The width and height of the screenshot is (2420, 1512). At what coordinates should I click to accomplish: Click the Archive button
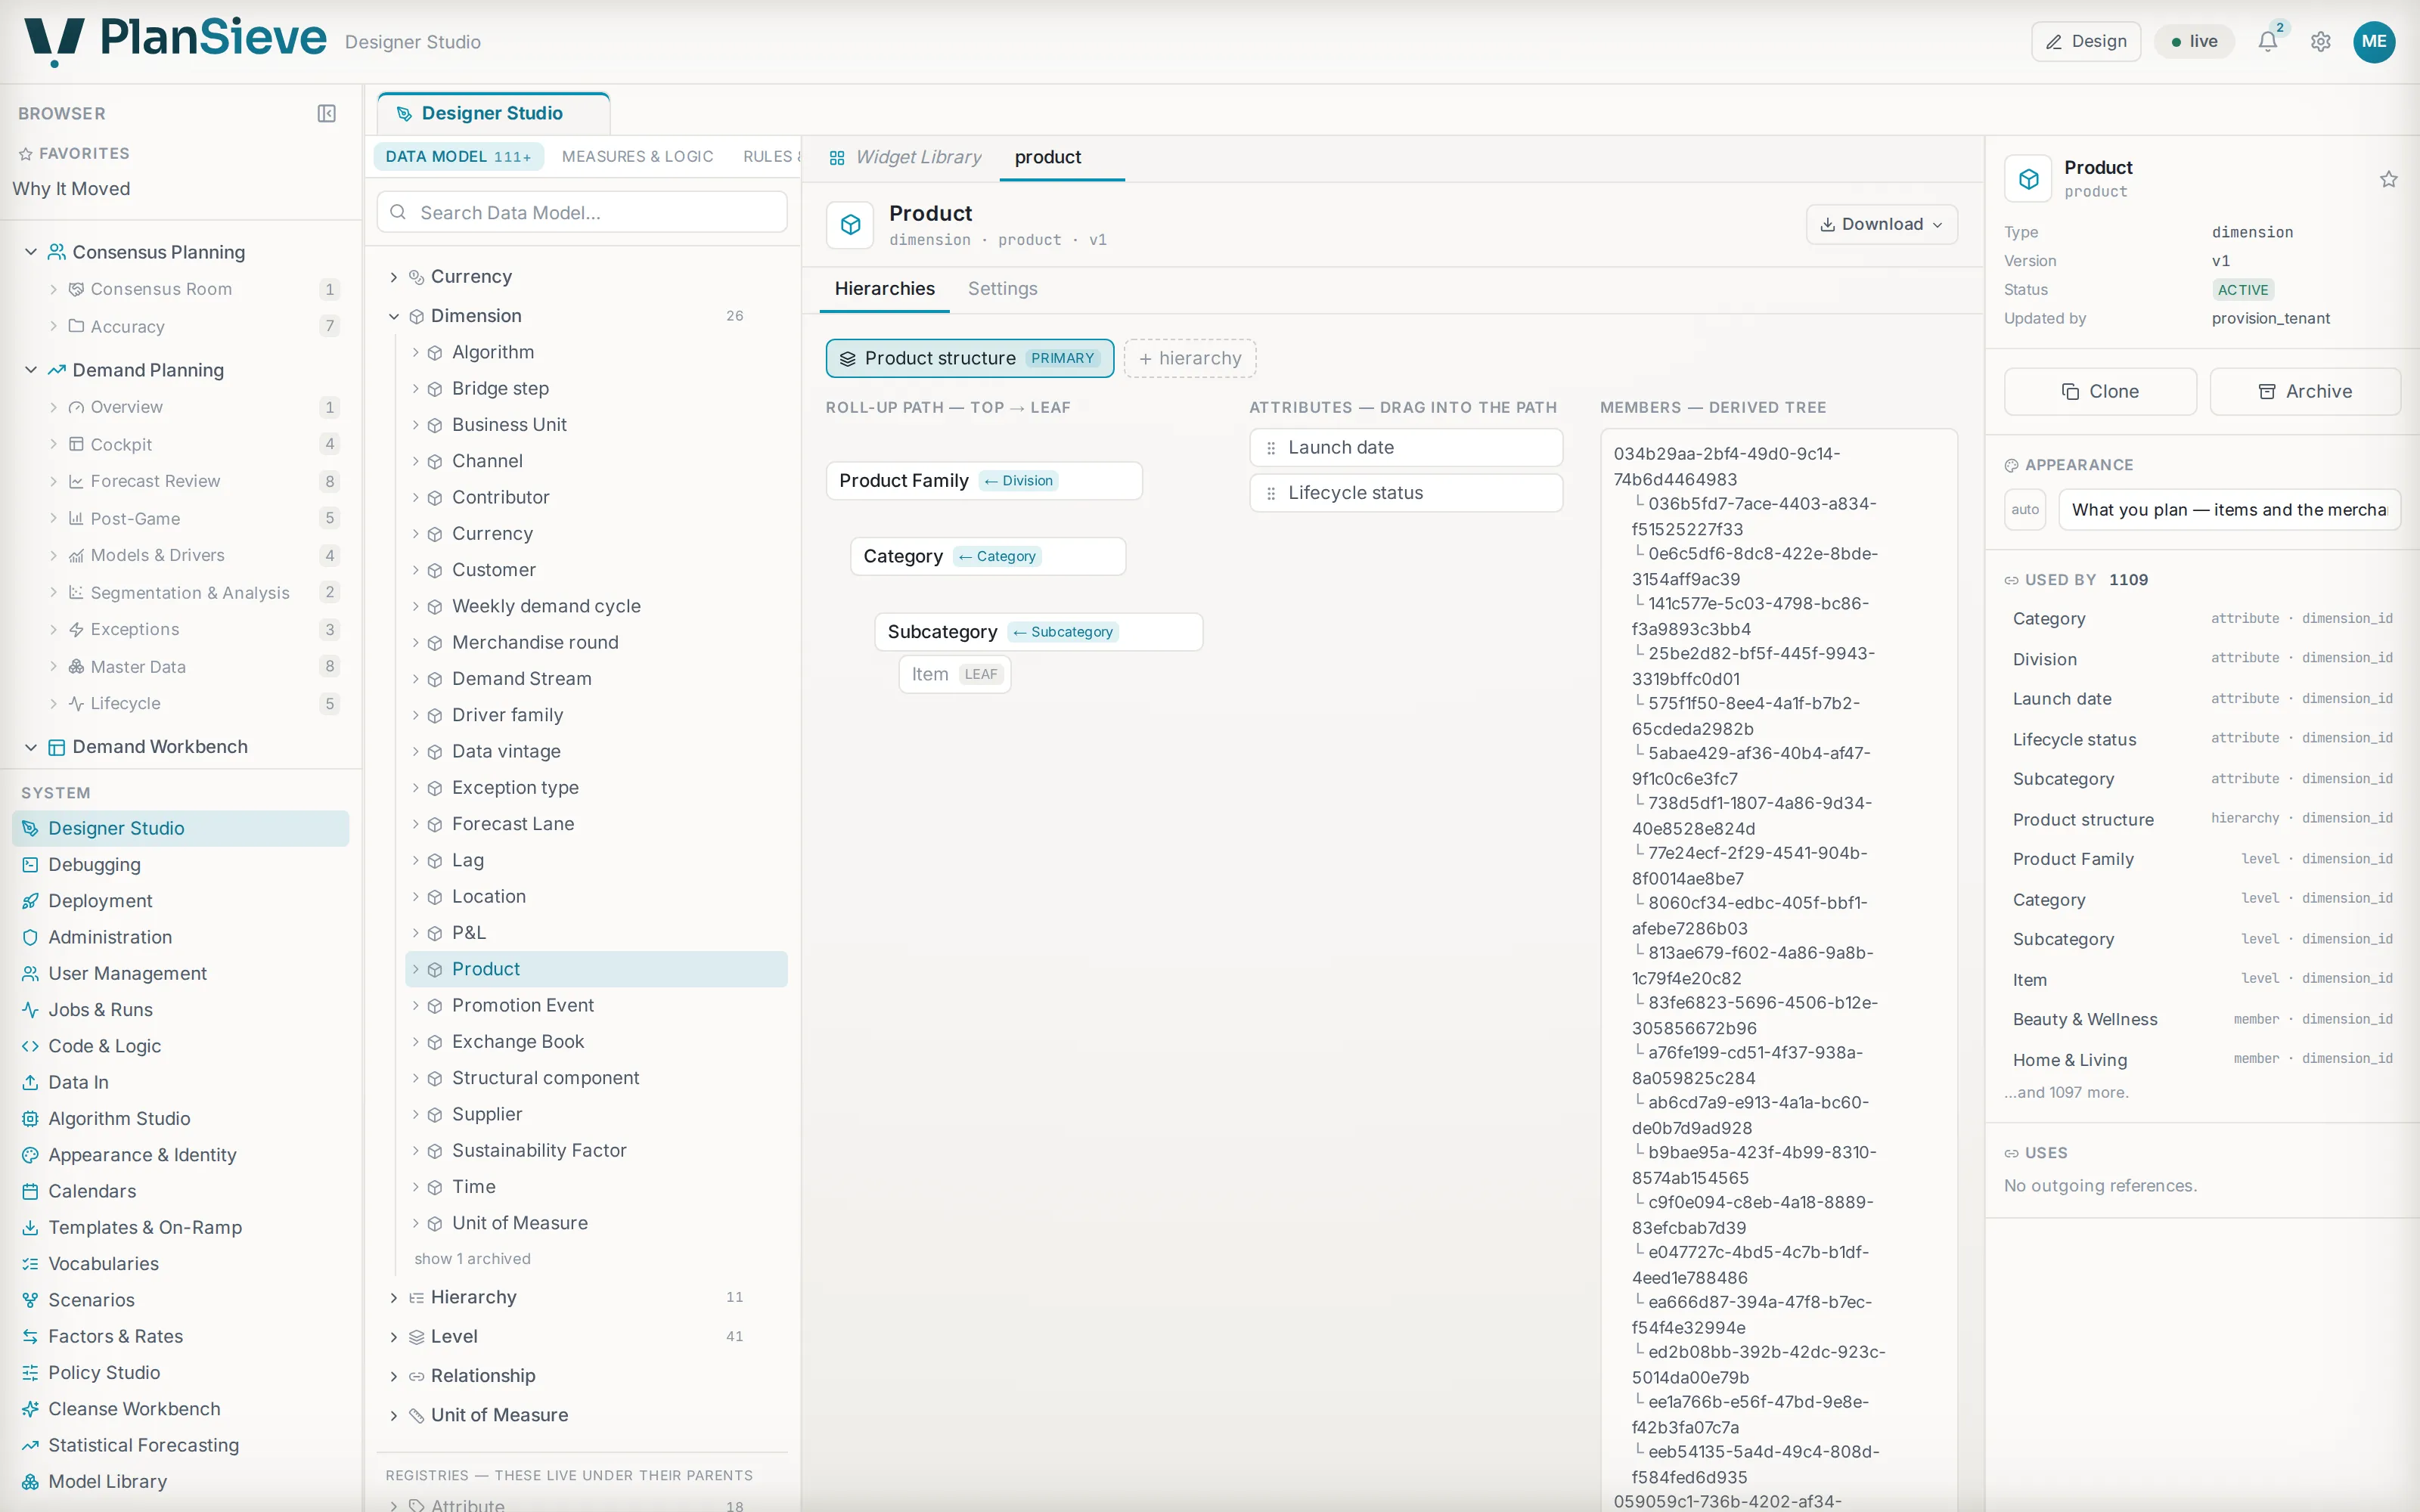coord(2304,391)
